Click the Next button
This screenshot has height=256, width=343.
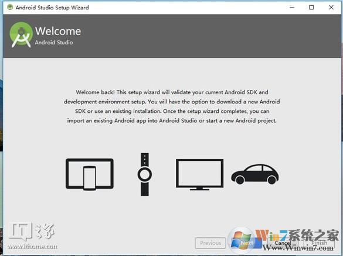point(247,243)
